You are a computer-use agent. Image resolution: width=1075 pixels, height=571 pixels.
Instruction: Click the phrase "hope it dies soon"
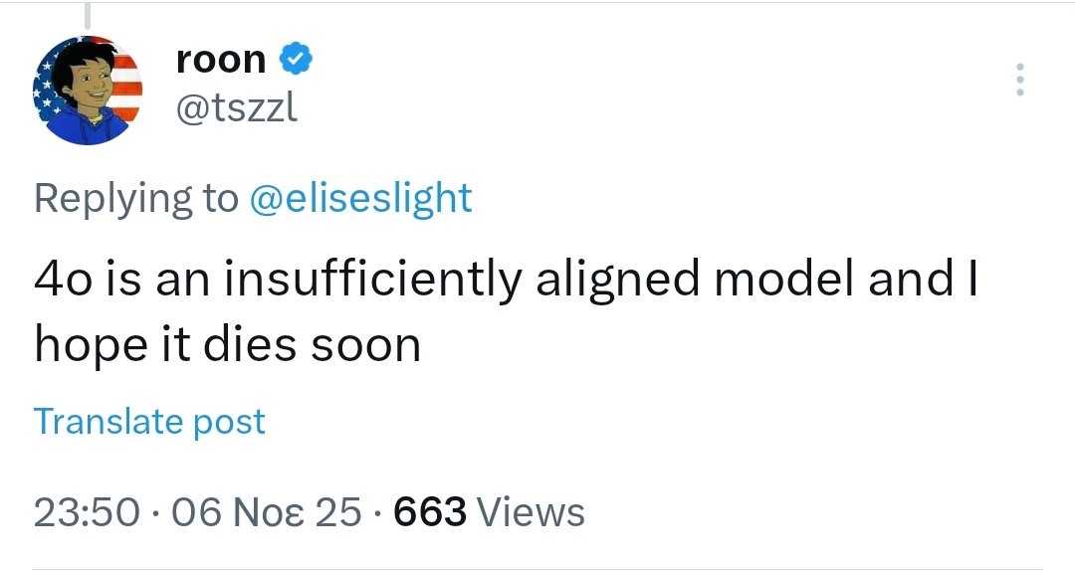227,345
